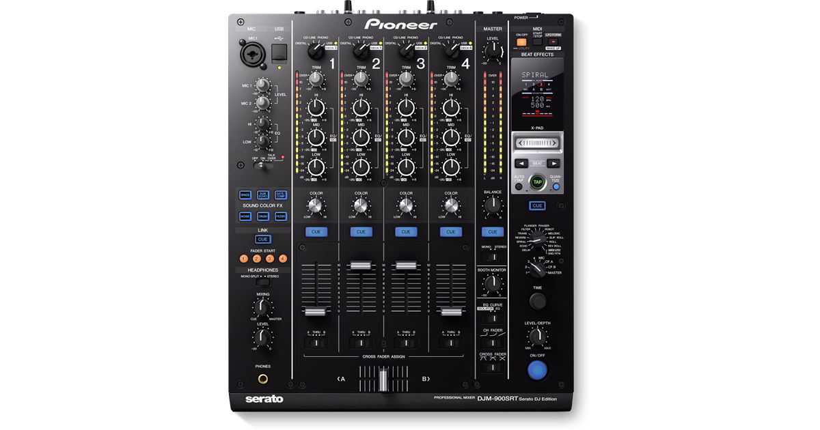
Task: Click the PHONES headphone jack
Action: [x=263, y=379]
